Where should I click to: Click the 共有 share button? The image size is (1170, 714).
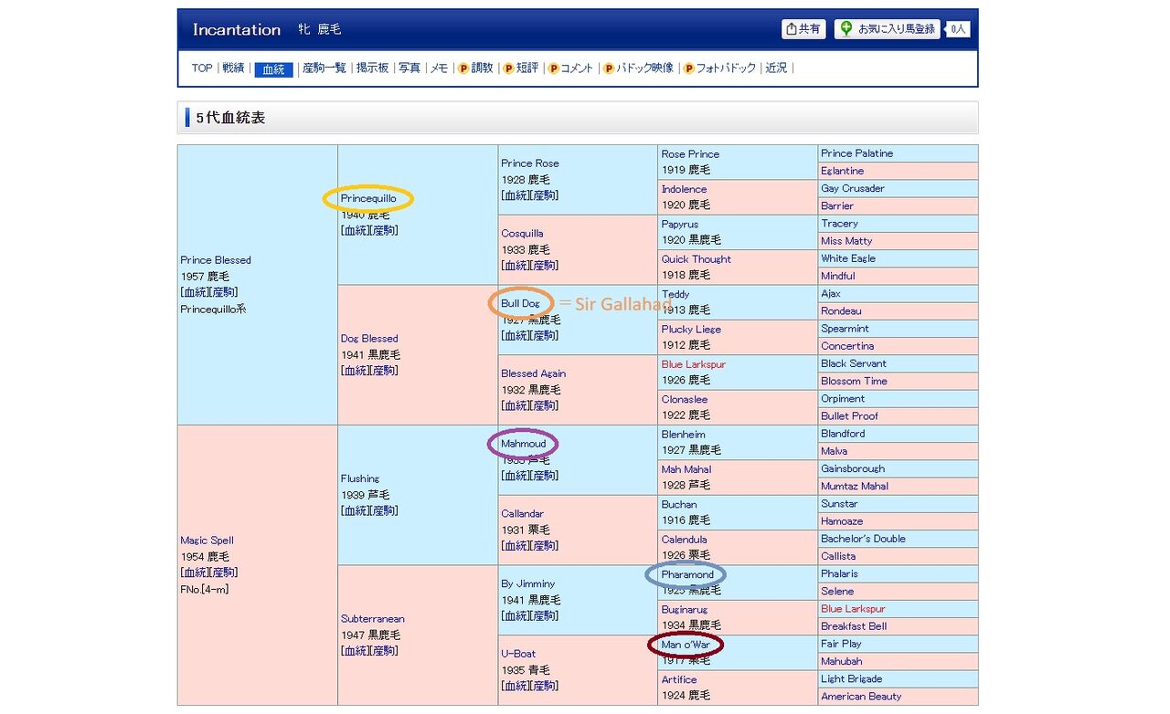[803, 29]
